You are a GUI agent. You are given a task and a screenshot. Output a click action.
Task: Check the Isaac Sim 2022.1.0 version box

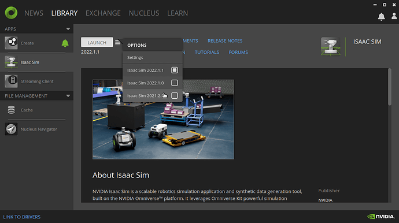click(x=174, y=83)
